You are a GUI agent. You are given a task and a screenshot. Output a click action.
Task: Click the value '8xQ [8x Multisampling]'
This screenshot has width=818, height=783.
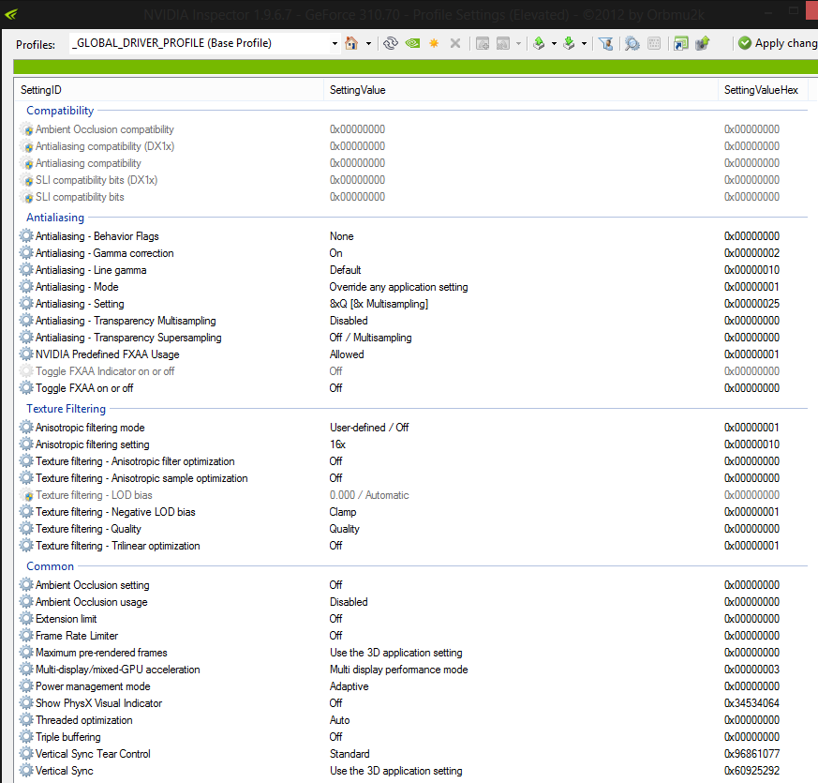click(379, 304)
